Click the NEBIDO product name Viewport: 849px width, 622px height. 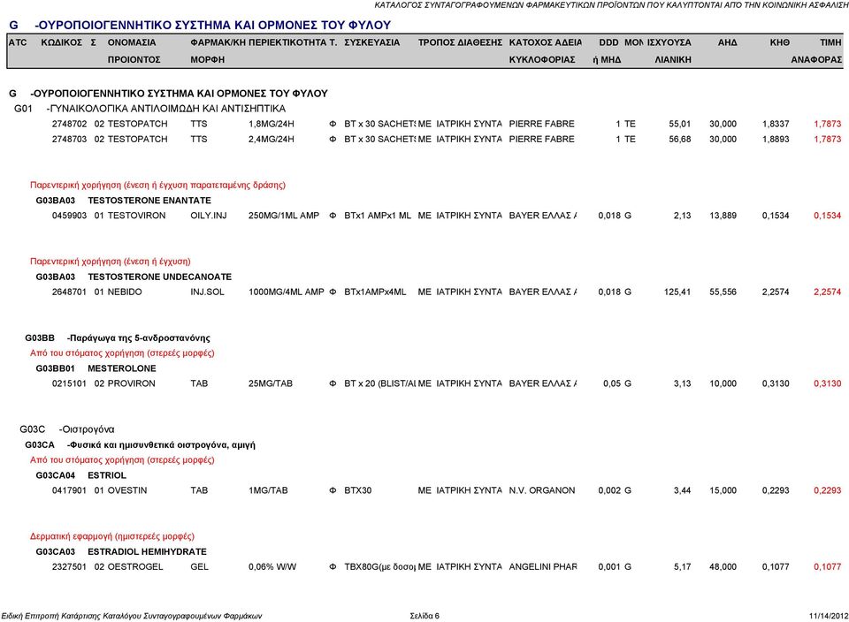pos(125,292)
